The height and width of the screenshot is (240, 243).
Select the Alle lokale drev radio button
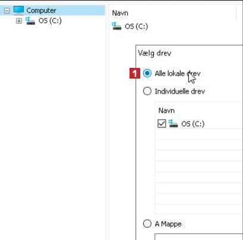pyautogui.click(x=147, y=73)
